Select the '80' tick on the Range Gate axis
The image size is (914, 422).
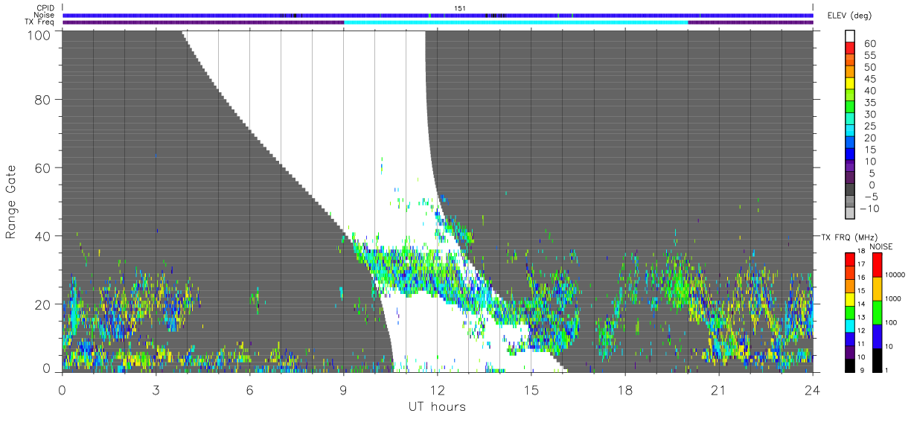click(42, 100)
